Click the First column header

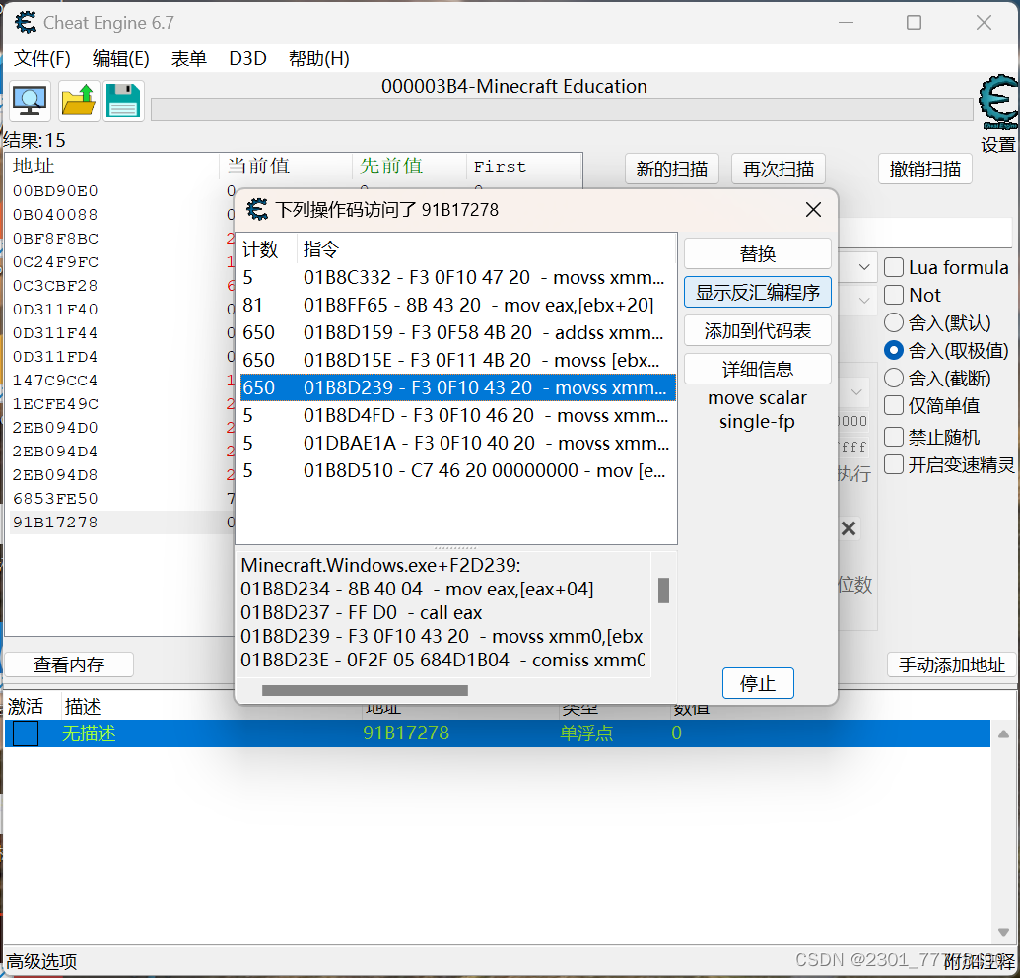(x=523, y=166)
